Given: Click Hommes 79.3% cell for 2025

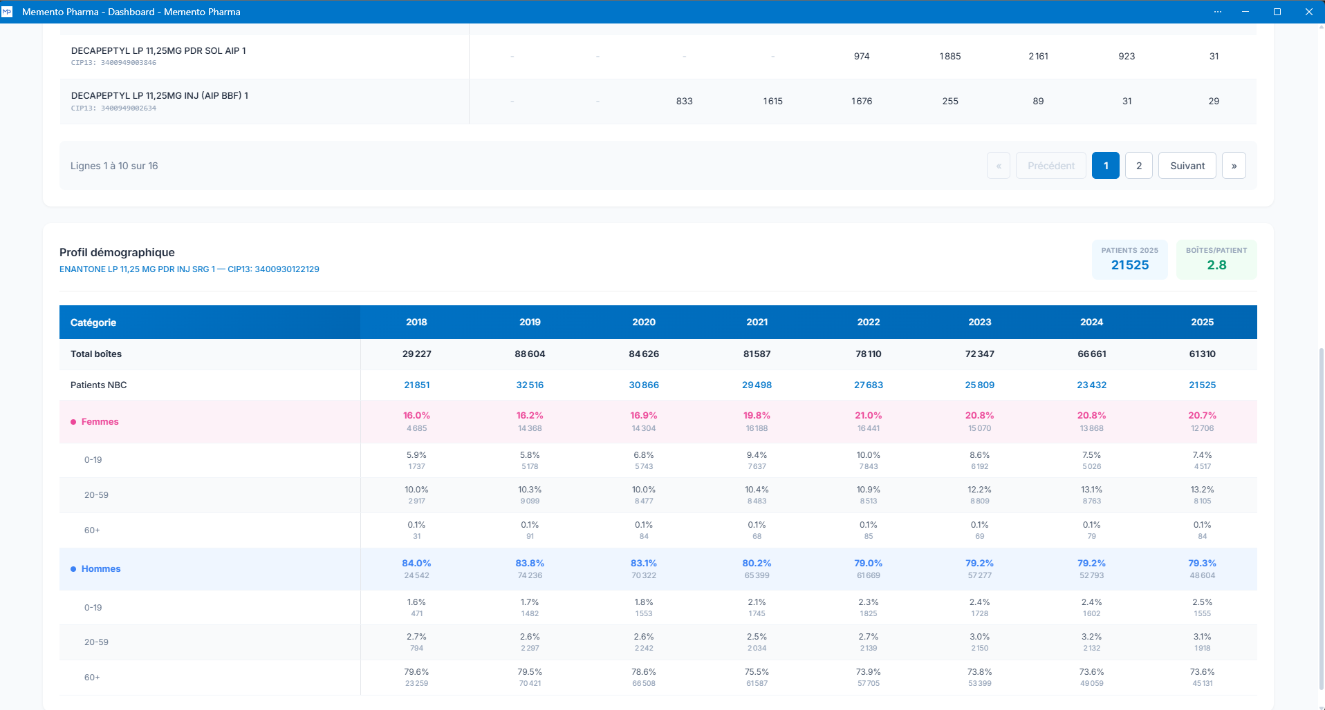Looking at the screenshot, I should 1203,569.
